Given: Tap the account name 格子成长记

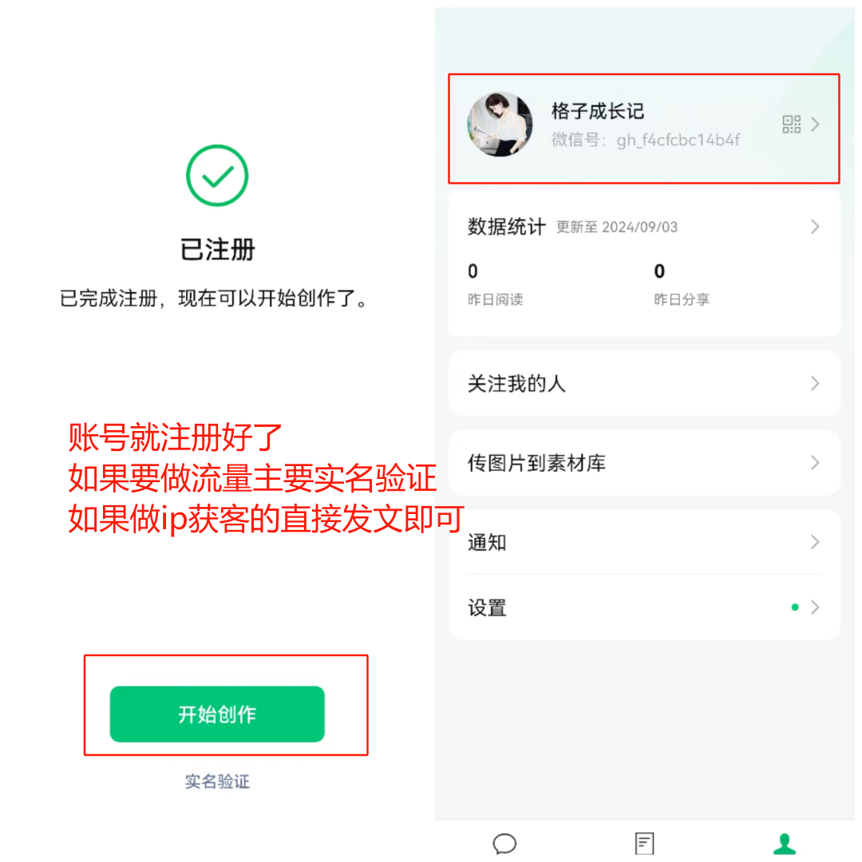Looking at the screenshot, I should 598,111.
